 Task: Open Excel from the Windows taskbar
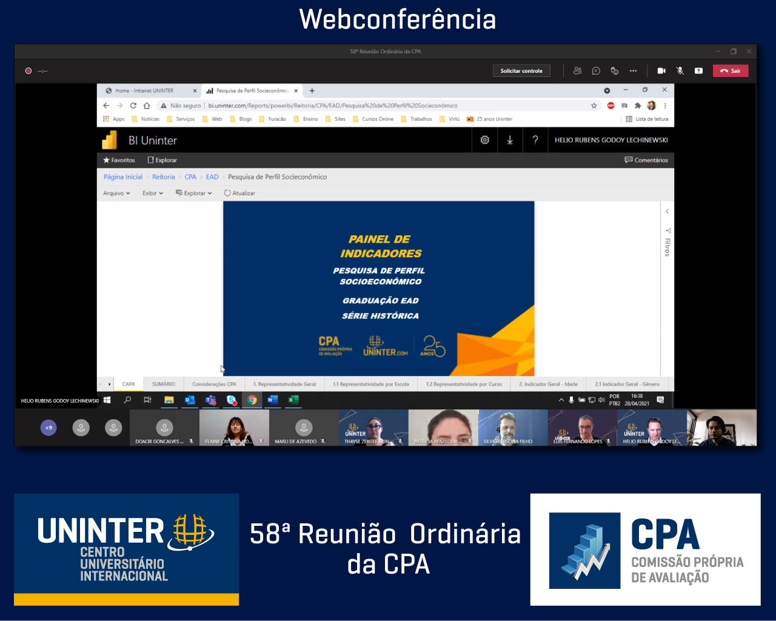tap(293, 400)
